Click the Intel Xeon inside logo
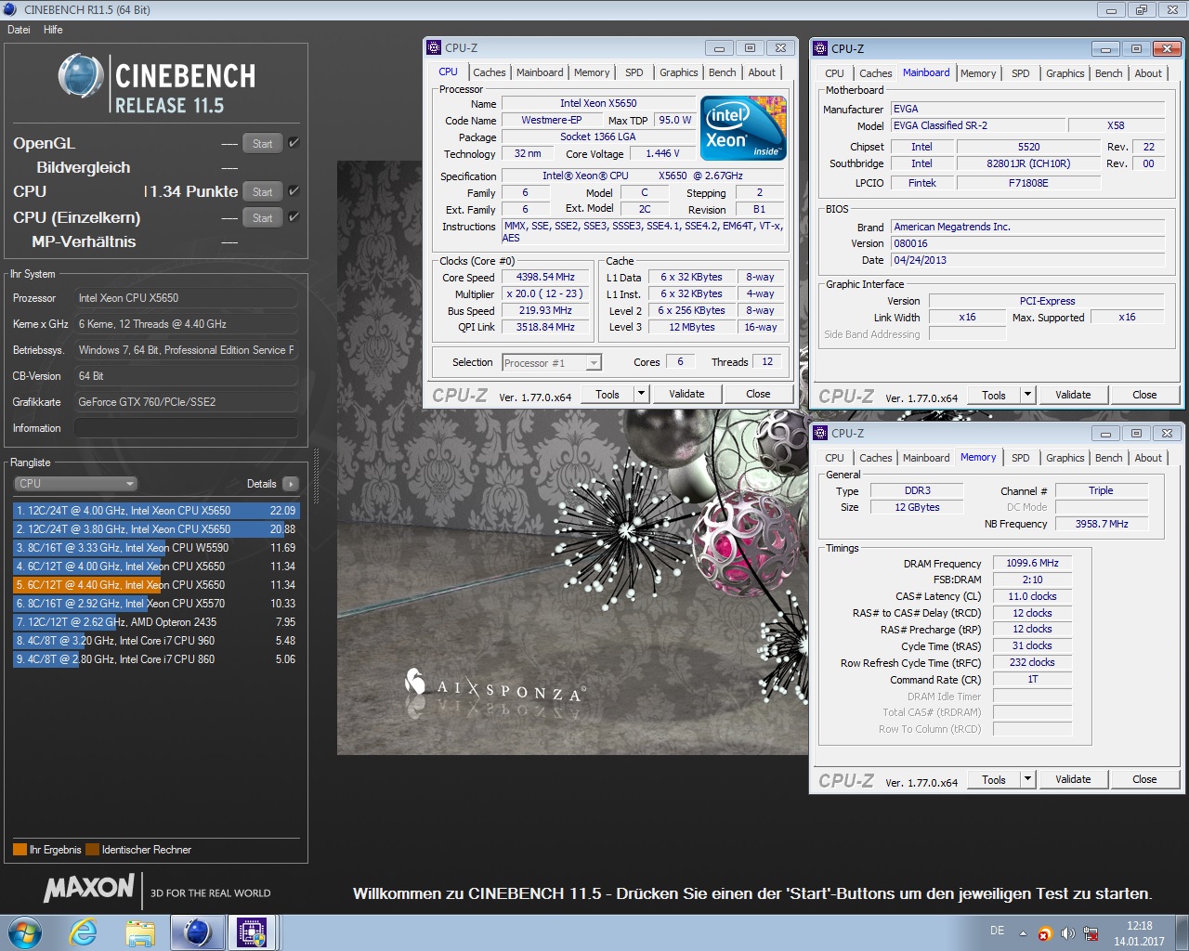 coord(743,128)
